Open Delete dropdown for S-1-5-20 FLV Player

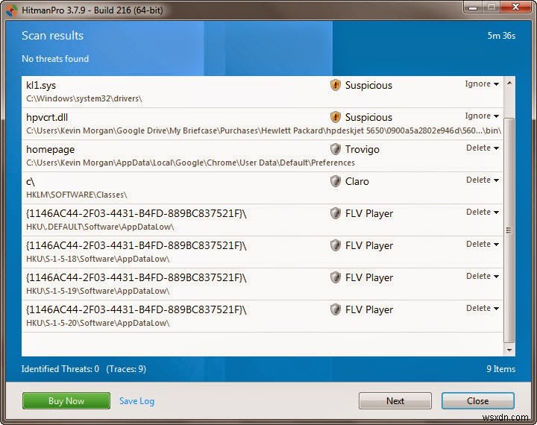point(483,308)
